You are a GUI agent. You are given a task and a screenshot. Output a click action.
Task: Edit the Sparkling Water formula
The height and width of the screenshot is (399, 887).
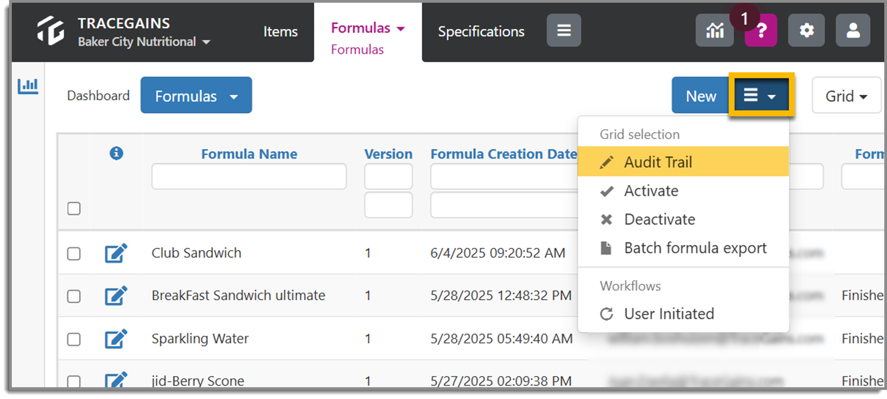[116, 339]
